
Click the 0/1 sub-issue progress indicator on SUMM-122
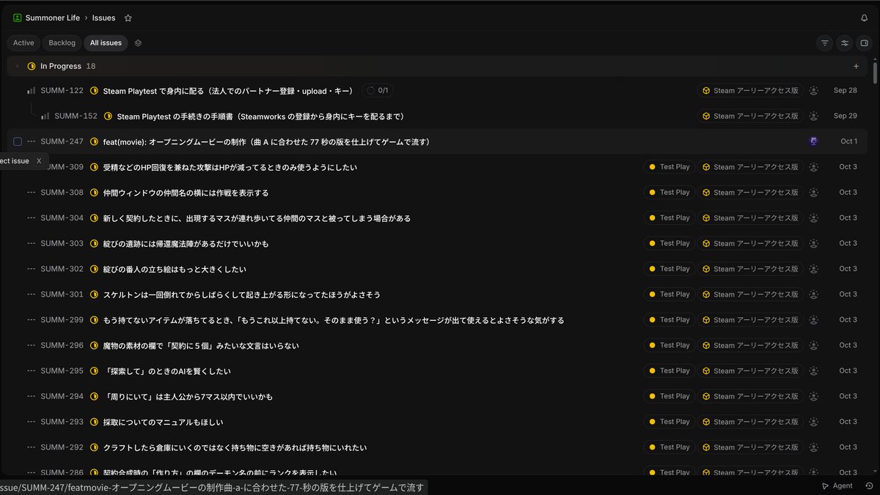[x=378, y=91]
